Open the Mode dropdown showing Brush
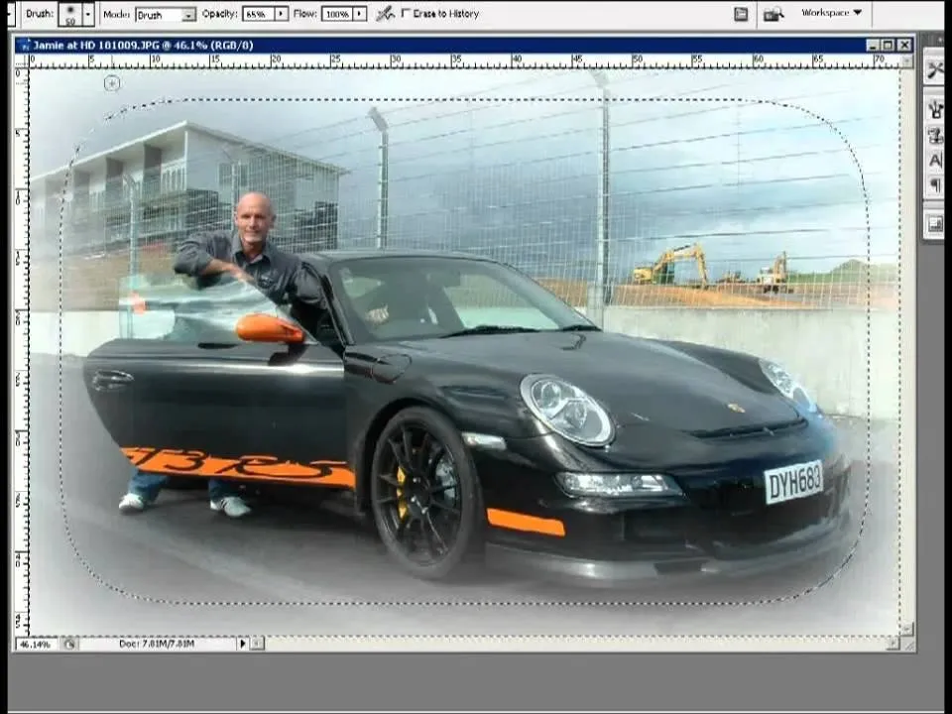 pyautogui.click(x=166, y=15)
